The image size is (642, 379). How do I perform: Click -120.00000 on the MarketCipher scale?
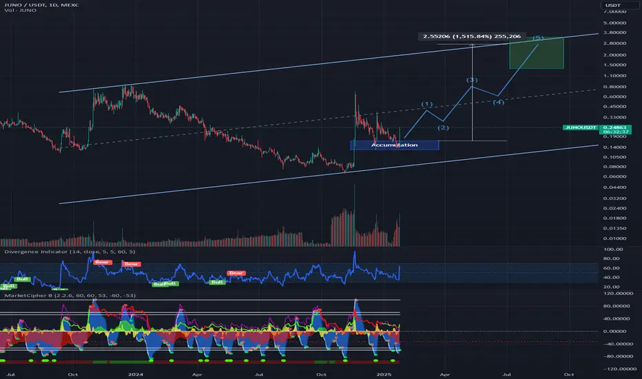[620, 369]
